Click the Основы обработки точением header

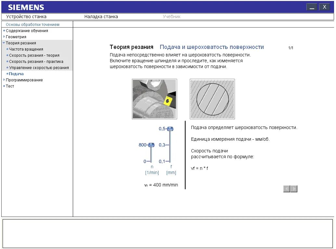(32, 25)
